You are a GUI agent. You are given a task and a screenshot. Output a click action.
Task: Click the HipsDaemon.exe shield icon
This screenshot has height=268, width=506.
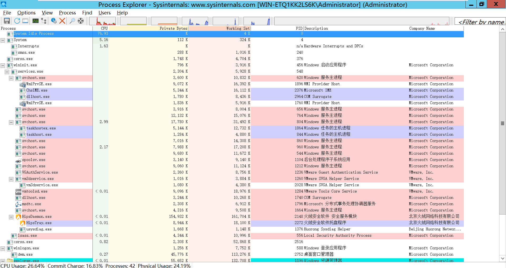(18, 217)
